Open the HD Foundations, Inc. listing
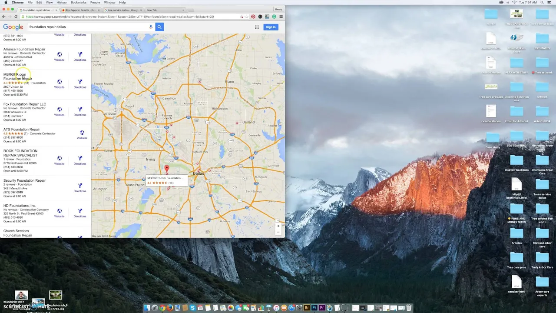Screen dimensions: 556x313 (x=20, y=206)
